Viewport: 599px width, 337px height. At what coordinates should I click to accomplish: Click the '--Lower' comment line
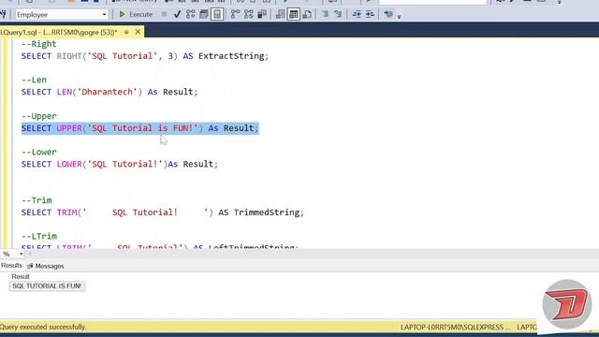coord(39,152)
